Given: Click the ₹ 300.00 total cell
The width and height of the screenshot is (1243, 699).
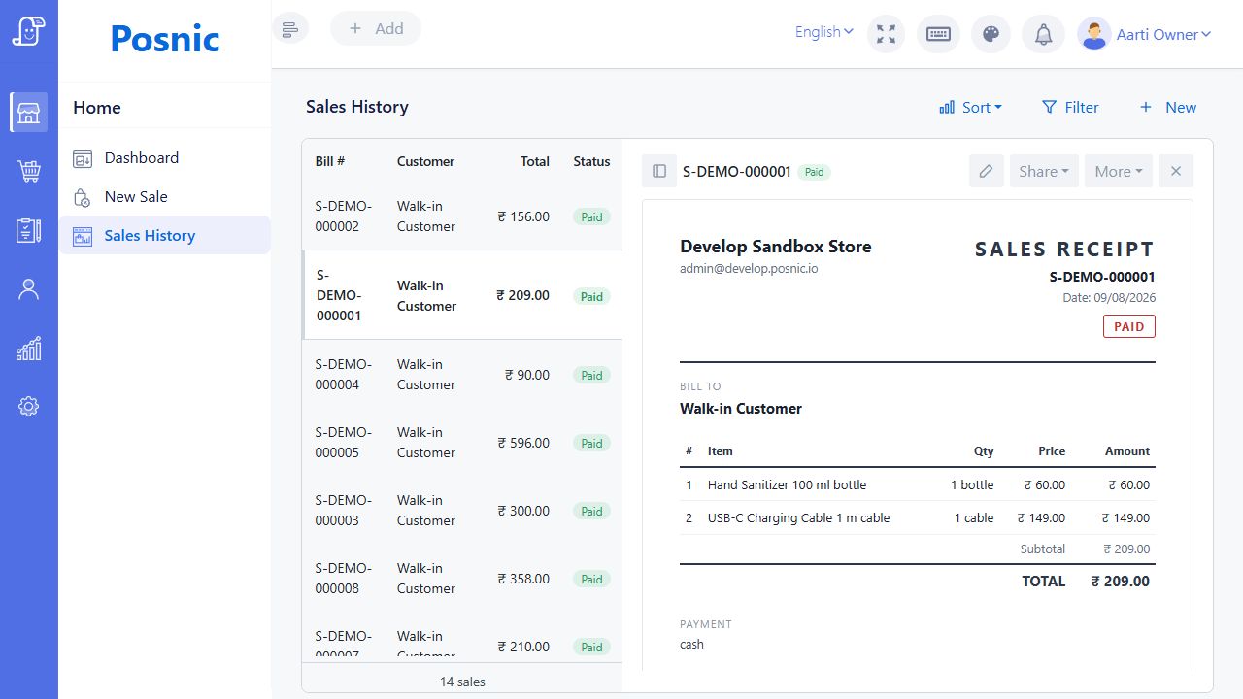Looking at the screenshot, I should (x=523, y=511).
